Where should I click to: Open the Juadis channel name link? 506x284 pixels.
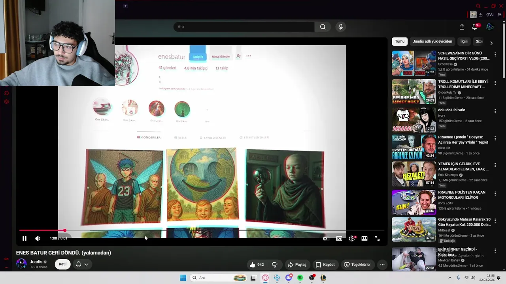[36, 262]
